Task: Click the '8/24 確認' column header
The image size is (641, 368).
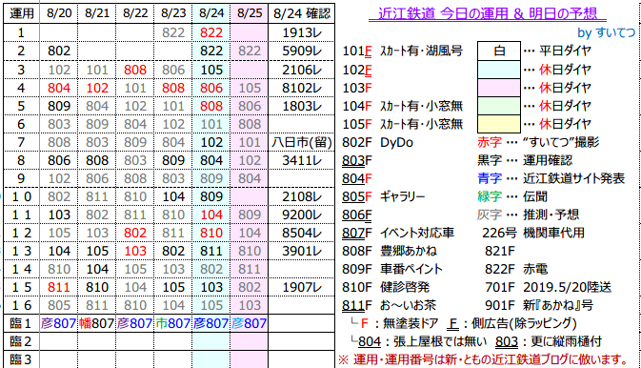Action: pos(302,13)
